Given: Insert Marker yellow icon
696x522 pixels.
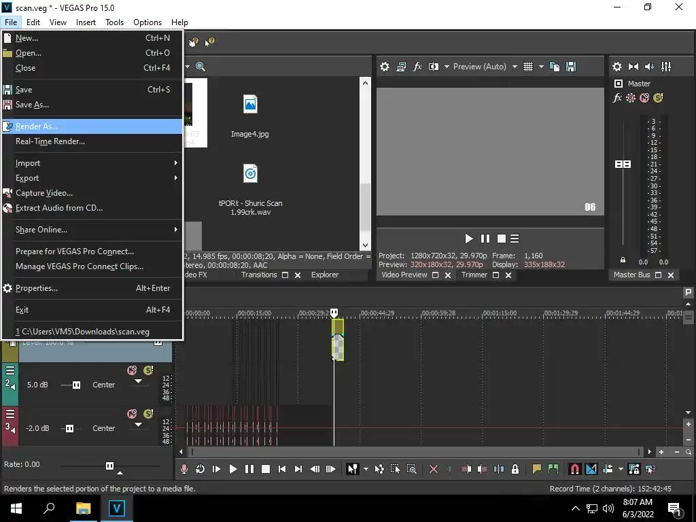Looking at the screenshot, I should click(x=537, y=469).
